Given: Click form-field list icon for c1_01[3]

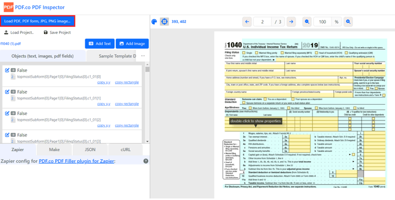Looking at the screenshot, I should (x=13, y=135).
